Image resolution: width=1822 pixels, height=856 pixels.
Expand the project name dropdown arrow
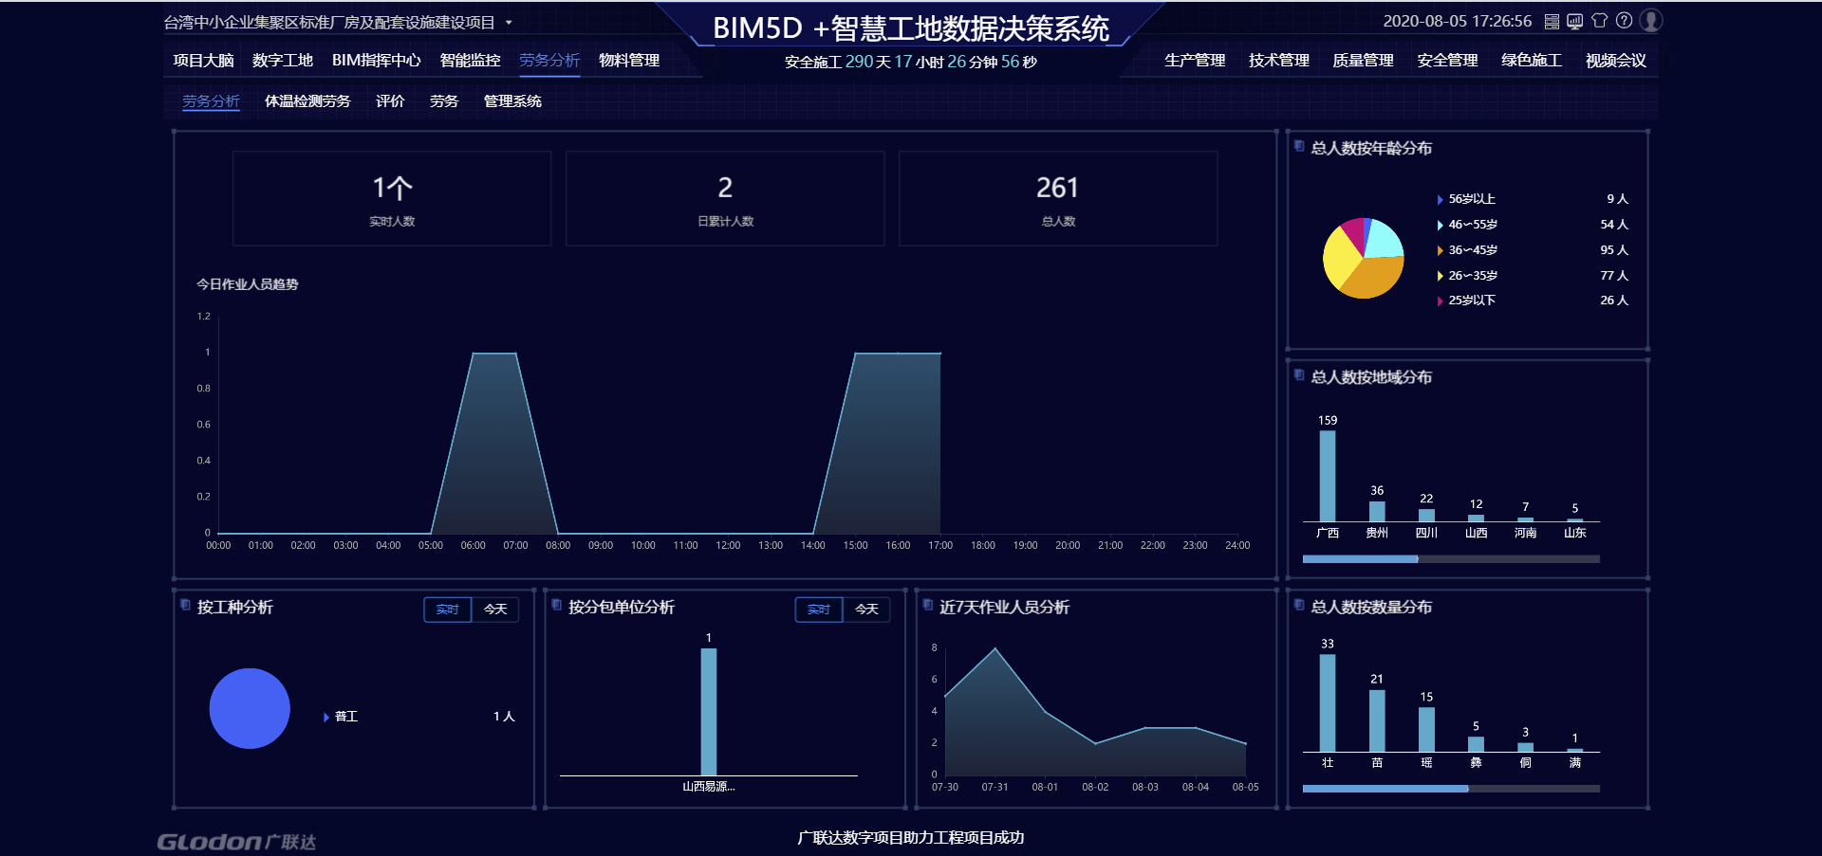pos(509,23)
